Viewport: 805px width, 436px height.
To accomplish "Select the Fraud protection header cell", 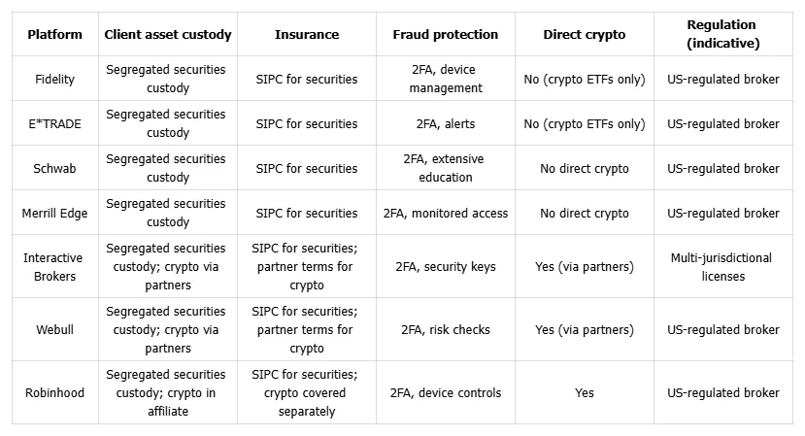I will click(446, 35).
